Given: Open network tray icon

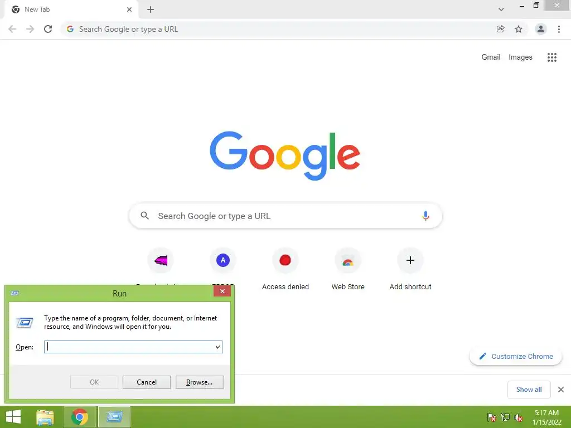Looking at the screenshot, I should pos(505,417).
